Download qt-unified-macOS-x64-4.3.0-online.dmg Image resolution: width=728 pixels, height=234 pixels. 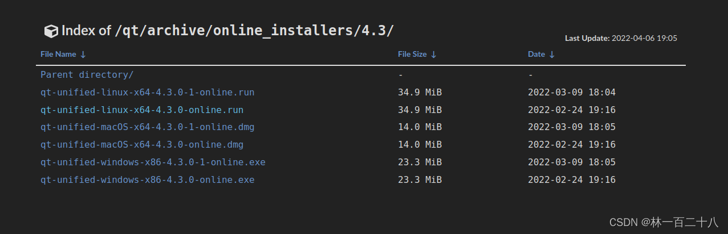142,145
